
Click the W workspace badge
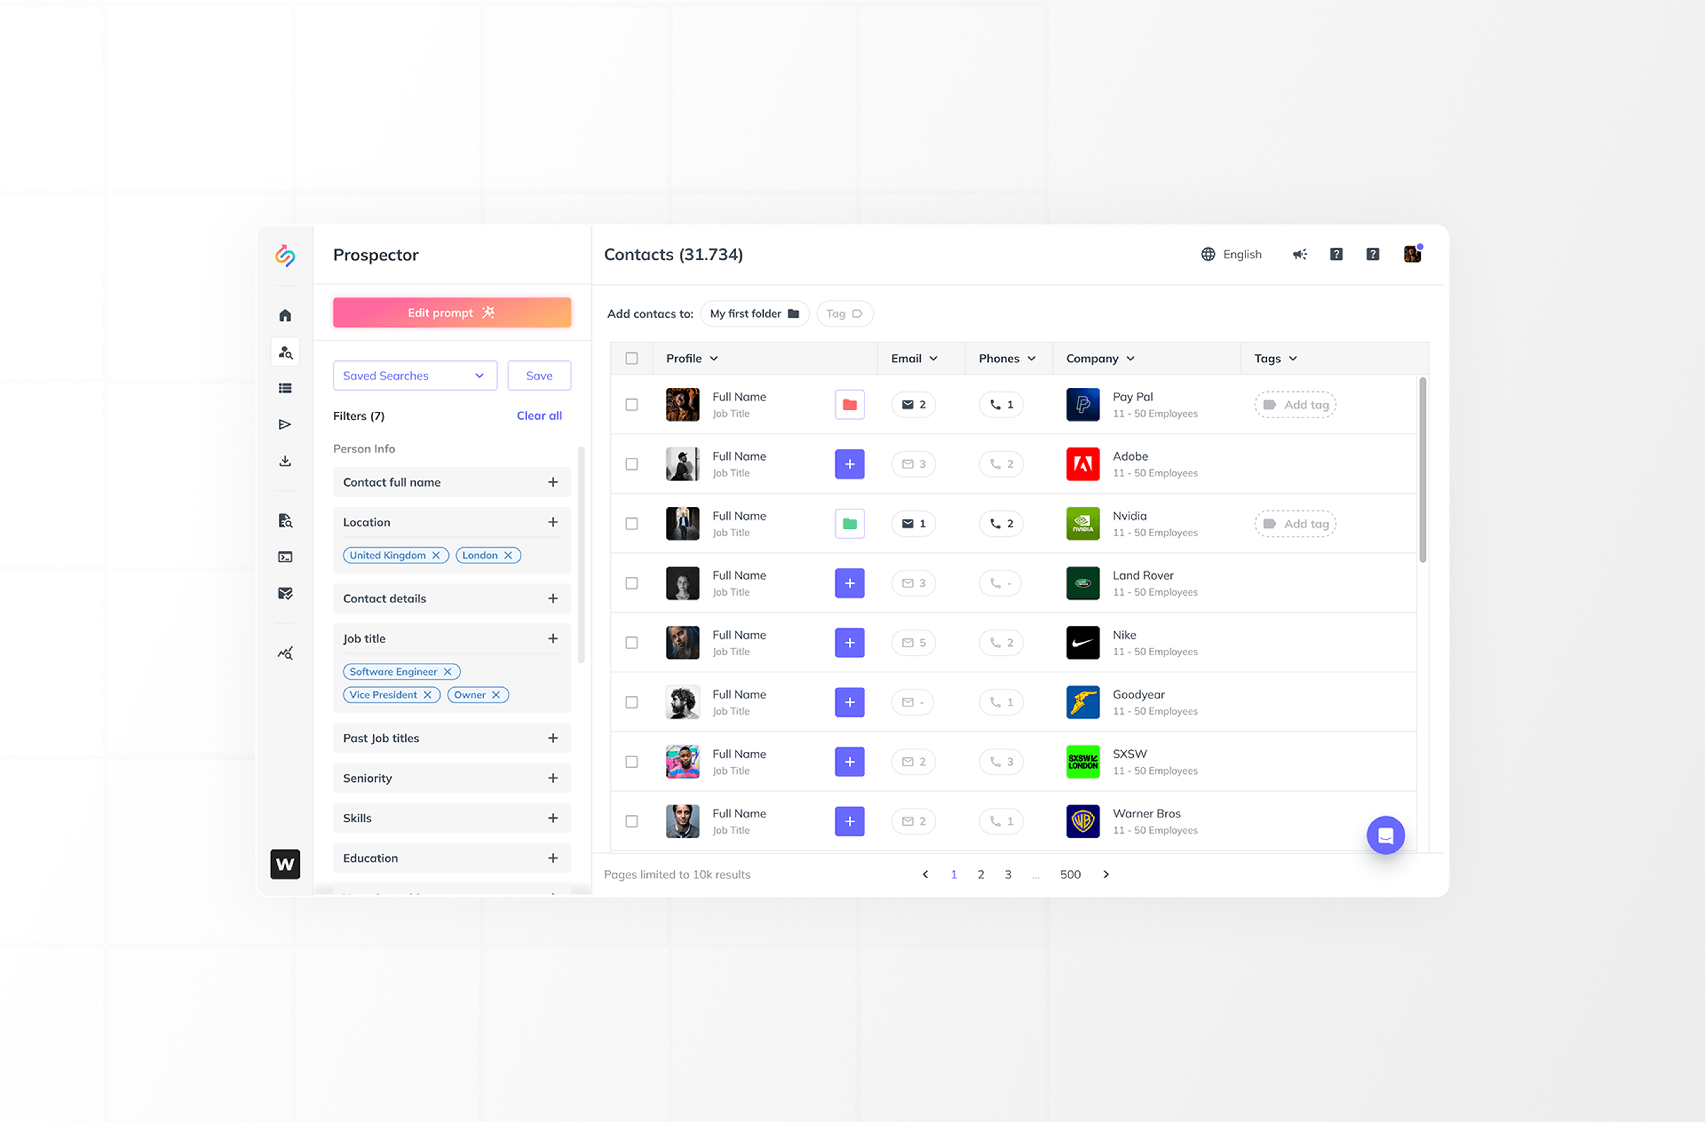pyautogui.click(x=285, y=865)
